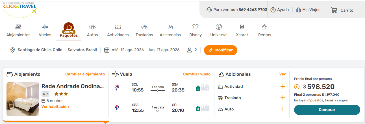Viewport: 365px width, 124px height.
Task: Click the price info icon beside $598.520
Action: coord(297,87)
